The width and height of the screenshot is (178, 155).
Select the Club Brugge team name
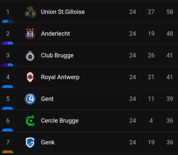pos(57,55)
